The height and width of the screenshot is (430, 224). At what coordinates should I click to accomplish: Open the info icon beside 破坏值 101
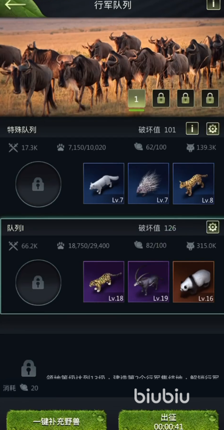point(192,129)
